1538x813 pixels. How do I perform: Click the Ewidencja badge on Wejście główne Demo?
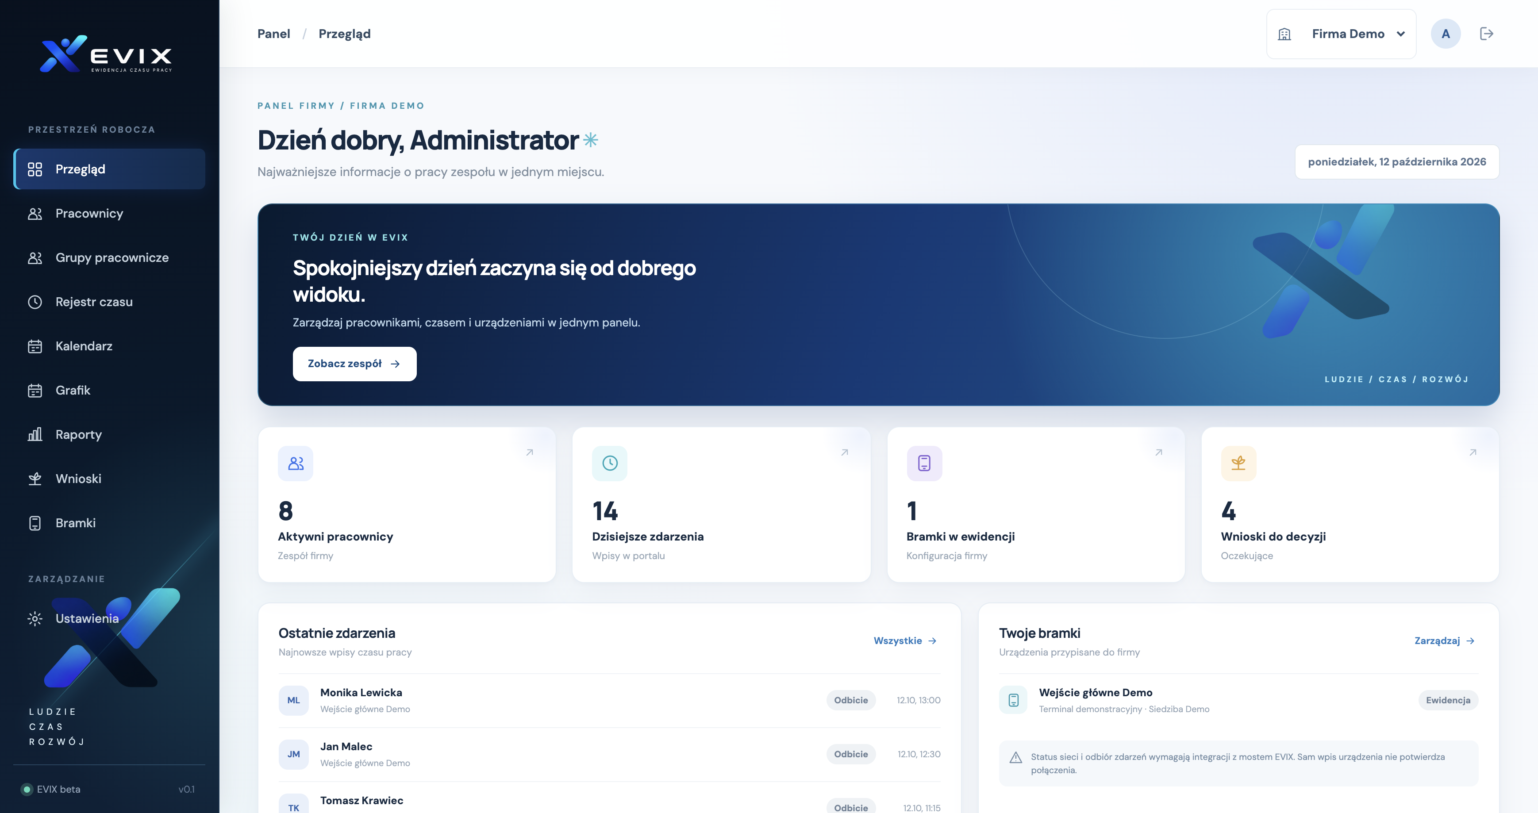click(1448, 700)
